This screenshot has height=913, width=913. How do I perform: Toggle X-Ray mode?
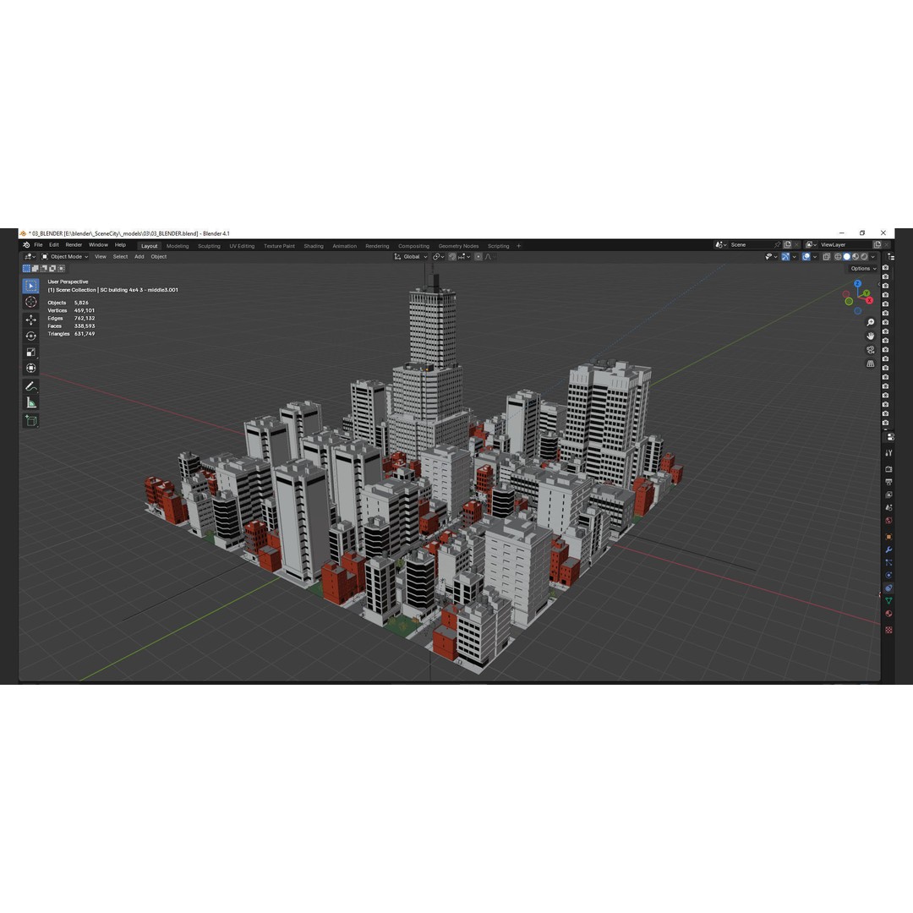[x=826, y=257]
